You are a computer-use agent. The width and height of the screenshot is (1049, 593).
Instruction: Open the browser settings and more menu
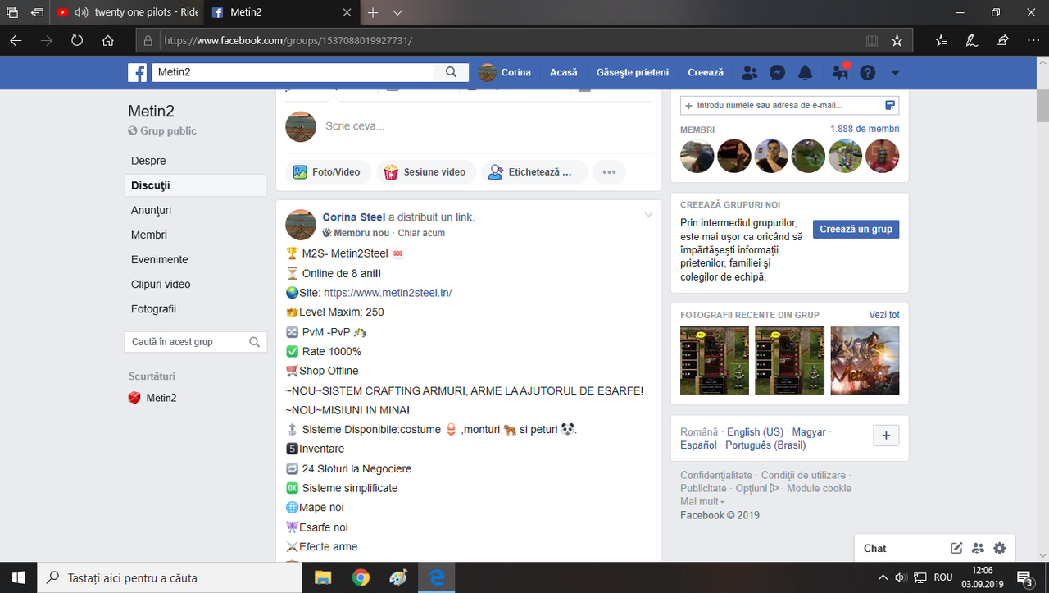(x=1031, y=39)
